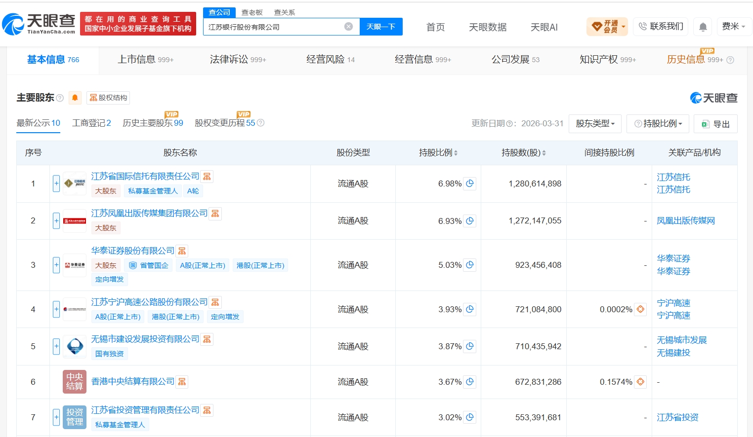
Task: Open 天眼数据 in top navigation
Action: pyautogui.click(x=488, y=27)
